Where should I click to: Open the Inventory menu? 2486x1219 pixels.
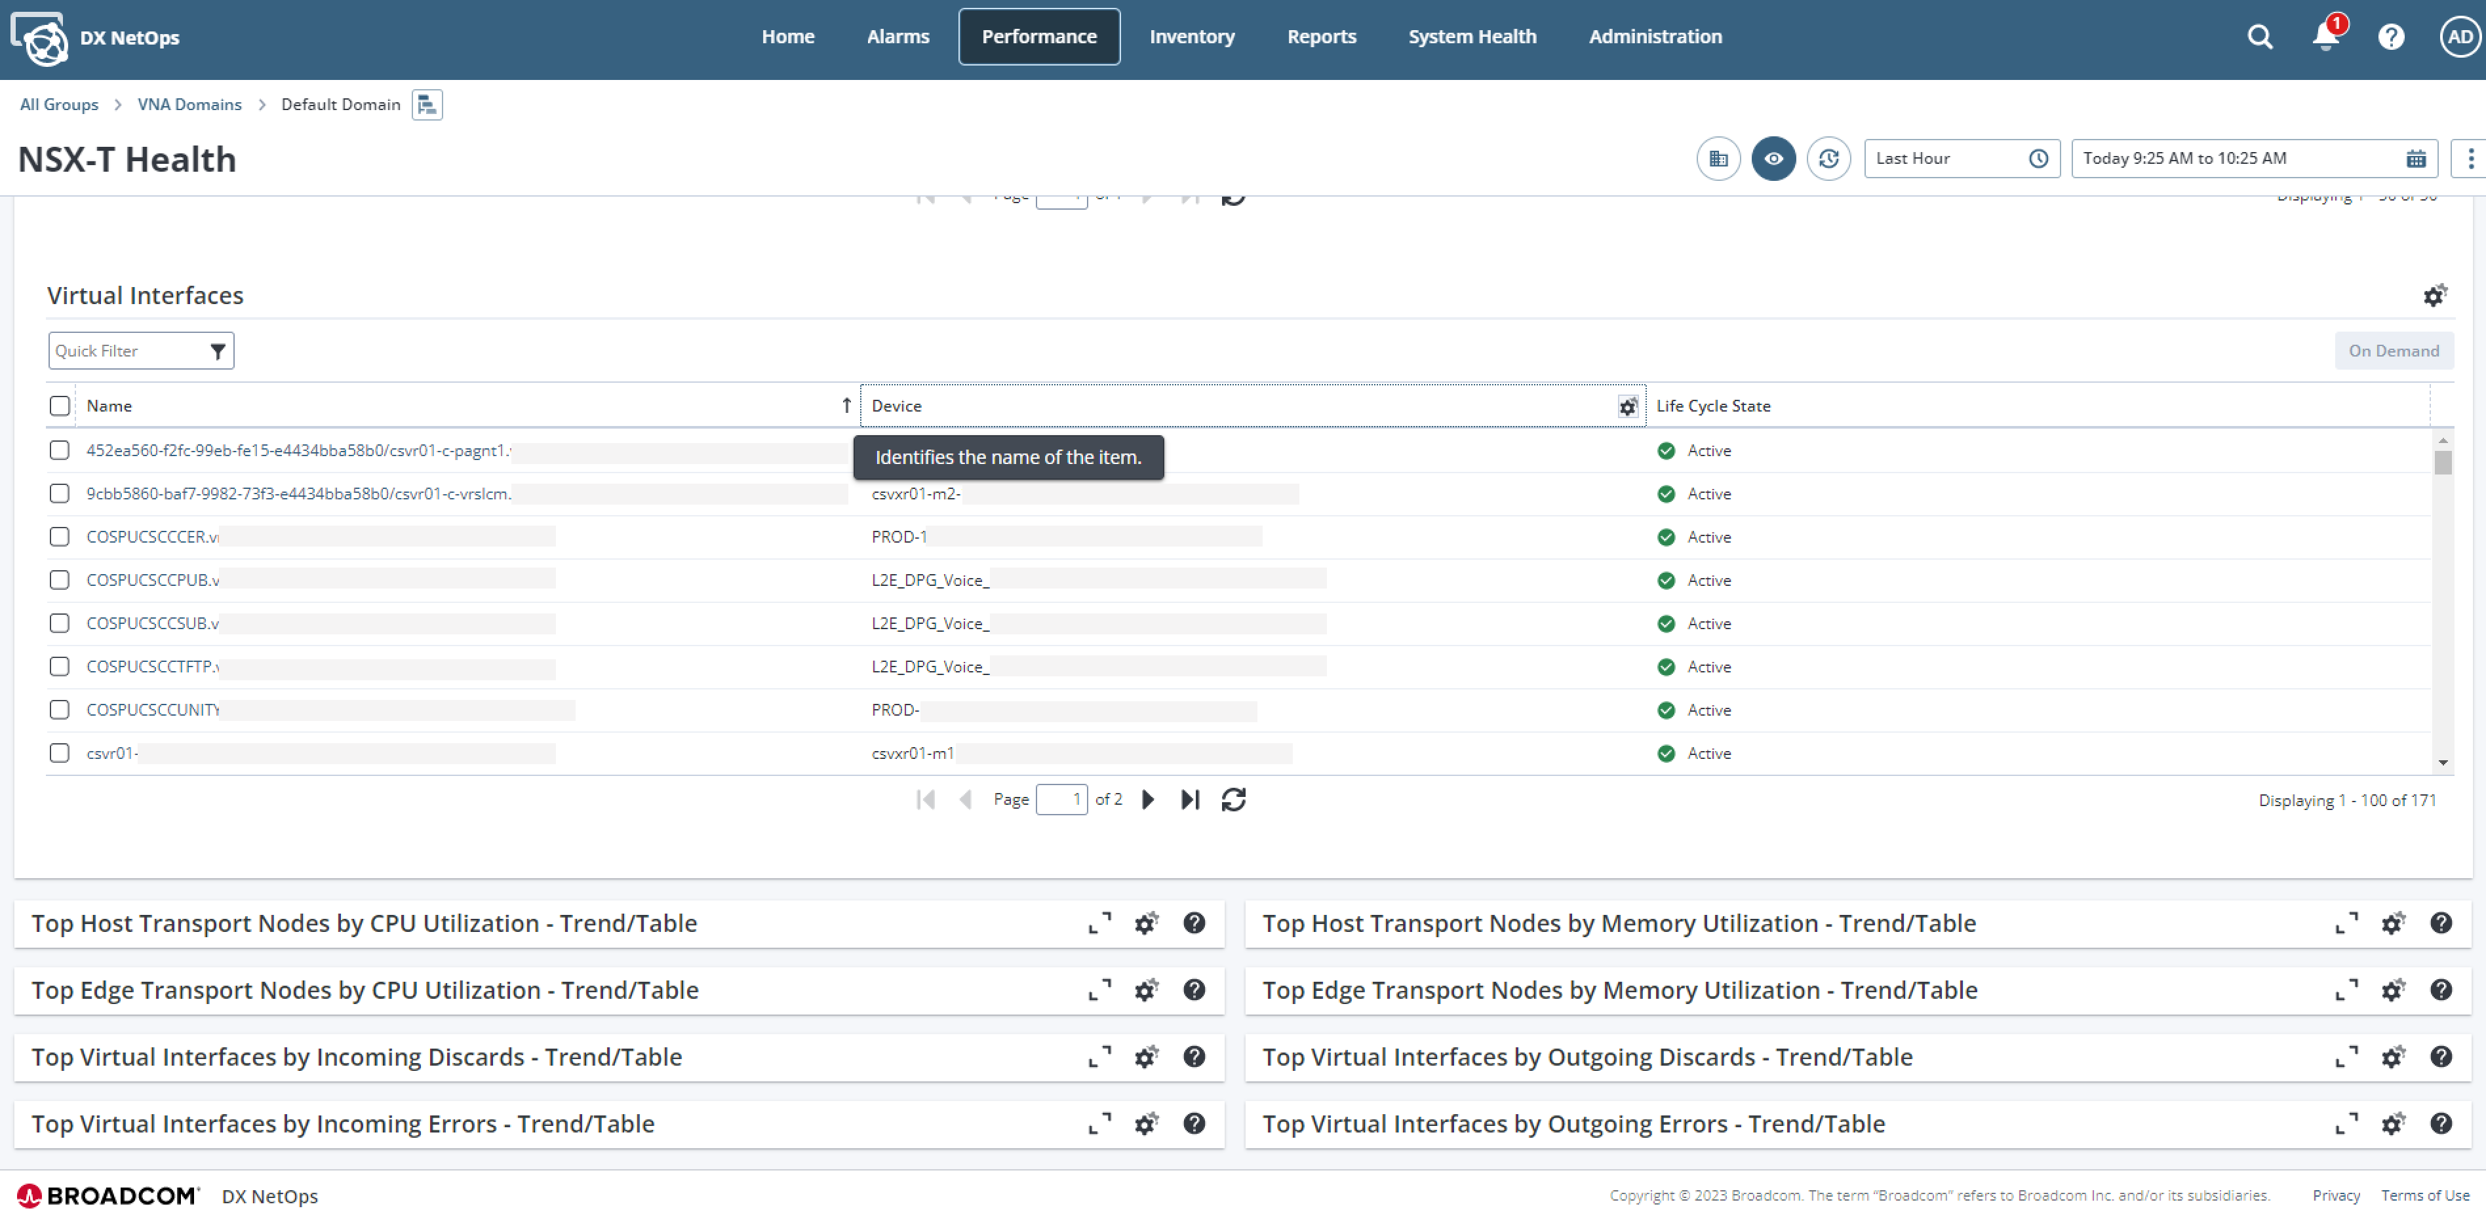coord(1192,35)
